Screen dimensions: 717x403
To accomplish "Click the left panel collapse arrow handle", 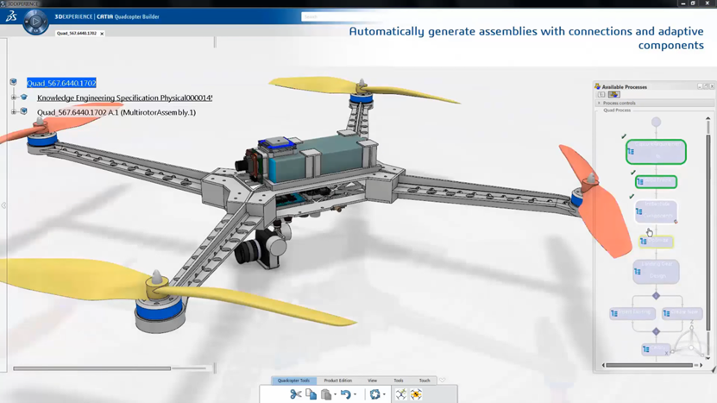I will click(3, 205).
